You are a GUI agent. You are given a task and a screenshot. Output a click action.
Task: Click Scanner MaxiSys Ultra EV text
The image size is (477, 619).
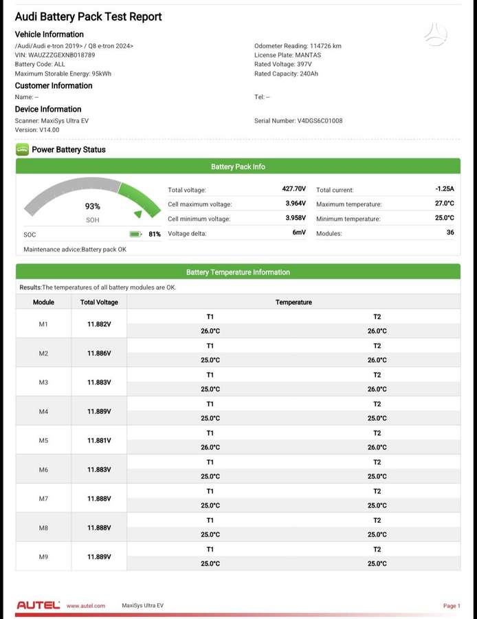click(x=52, y=121)
